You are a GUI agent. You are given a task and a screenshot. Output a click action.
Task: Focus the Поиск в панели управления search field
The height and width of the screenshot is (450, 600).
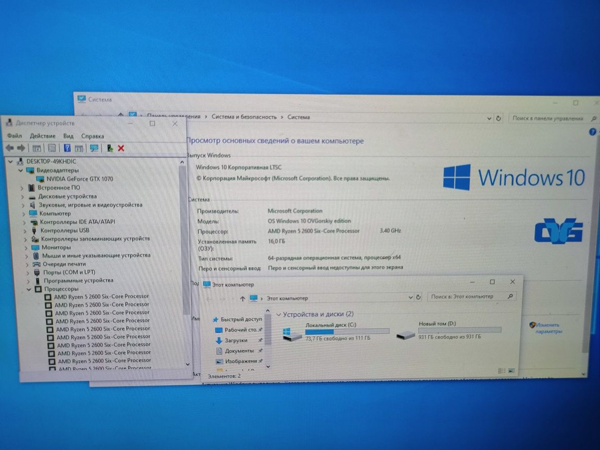pos(547,119)
